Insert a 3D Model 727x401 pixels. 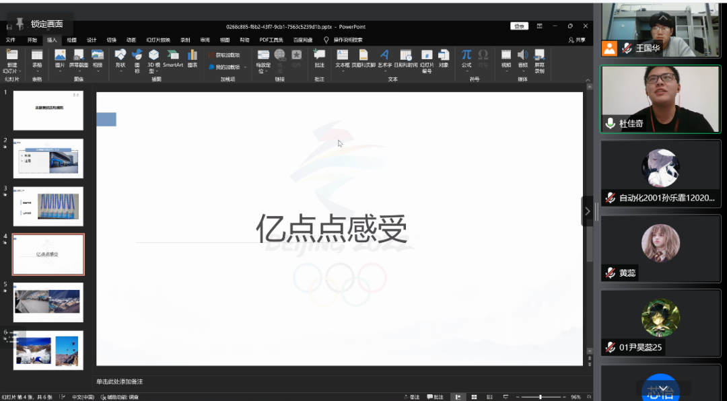coord(153,61)
